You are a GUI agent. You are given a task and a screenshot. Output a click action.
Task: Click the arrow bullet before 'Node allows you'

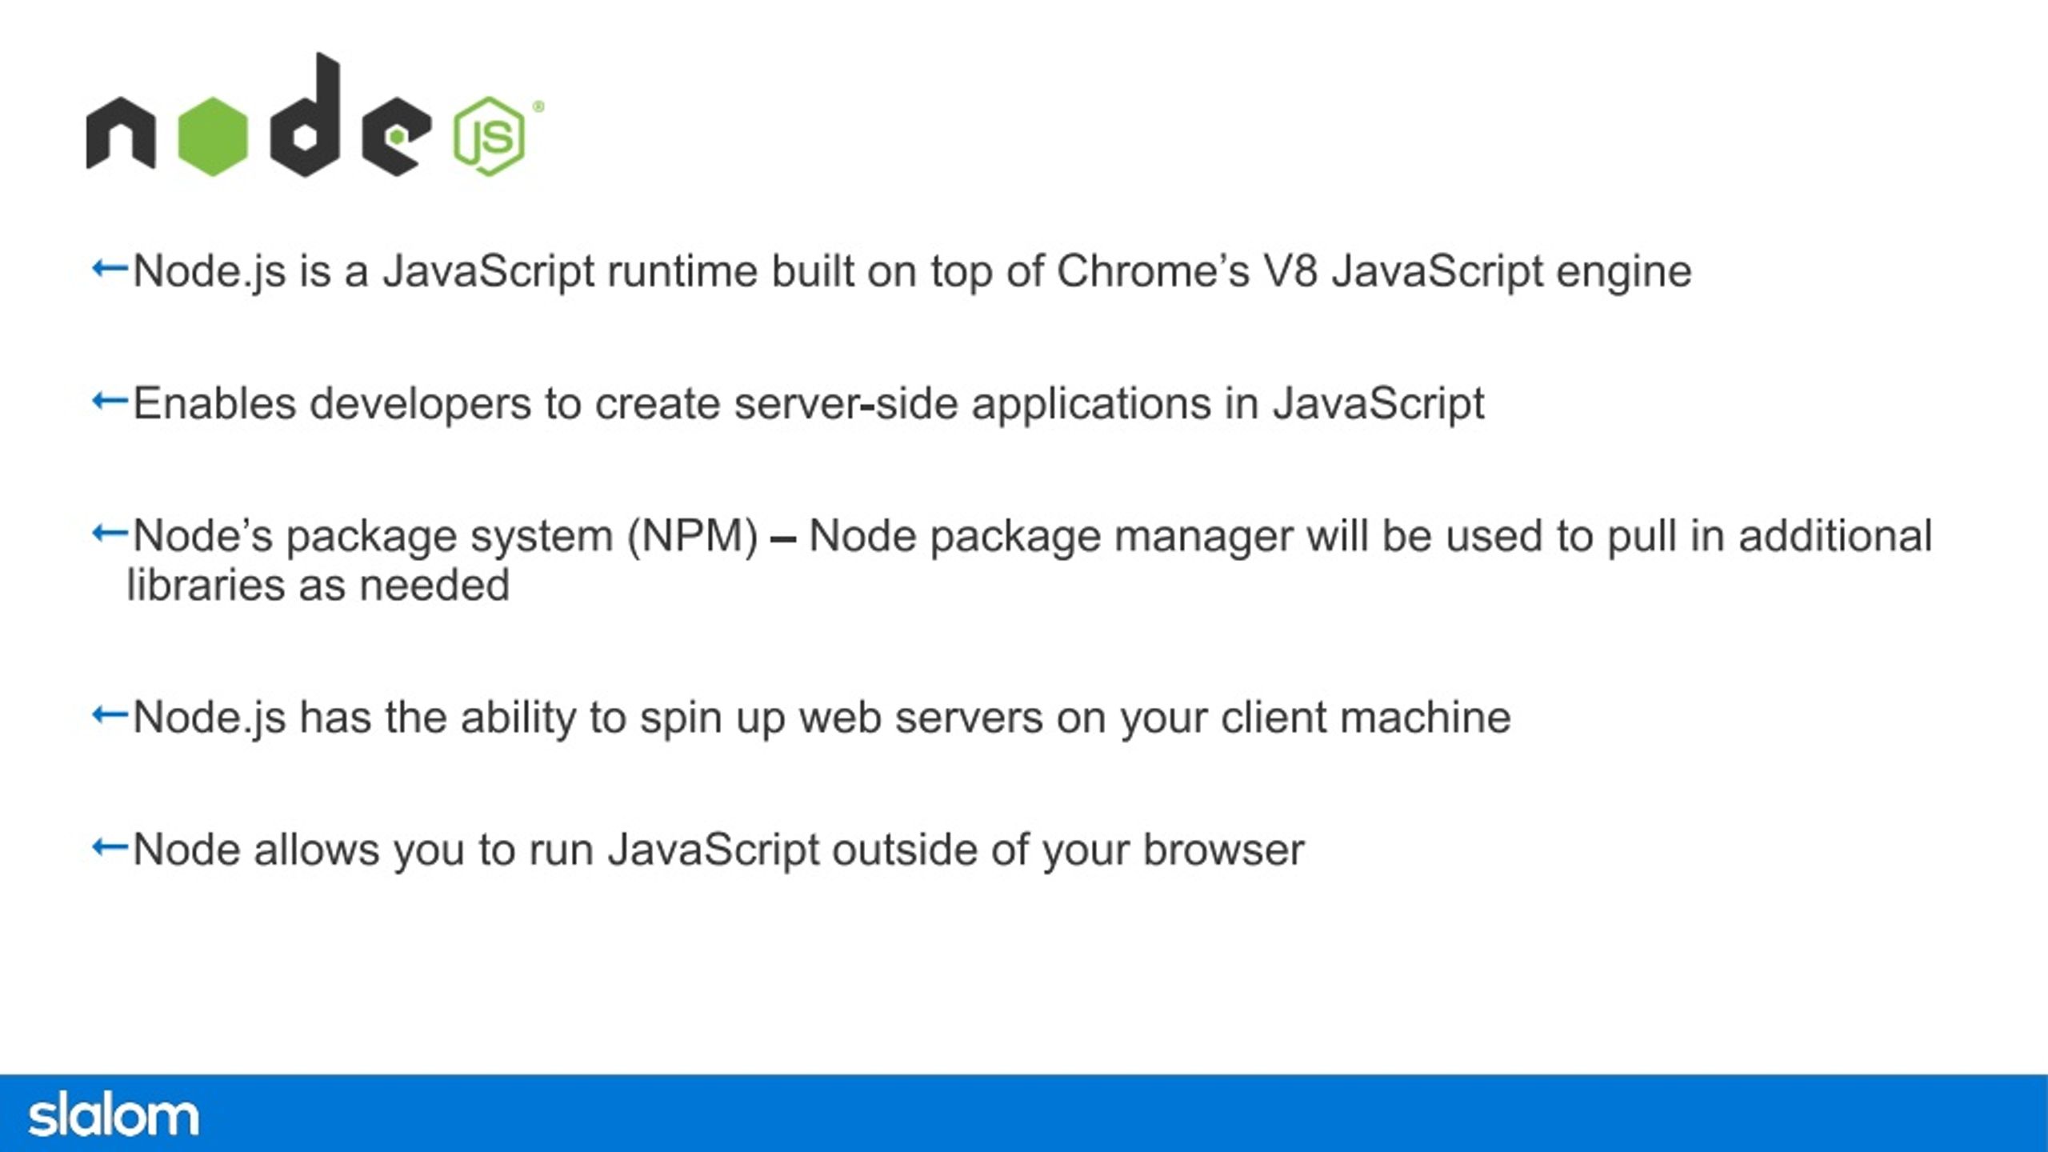[110, 846]
